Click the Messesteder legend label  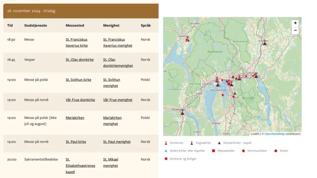pyautogui.click(x=226, y=151)
